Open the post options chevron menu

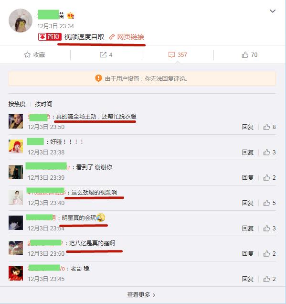pyautogui.click(x=273, y=11)
